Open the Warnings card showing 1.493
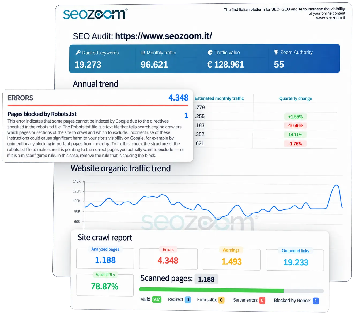This screenshot has width=355, height=318. click(232, 259)
